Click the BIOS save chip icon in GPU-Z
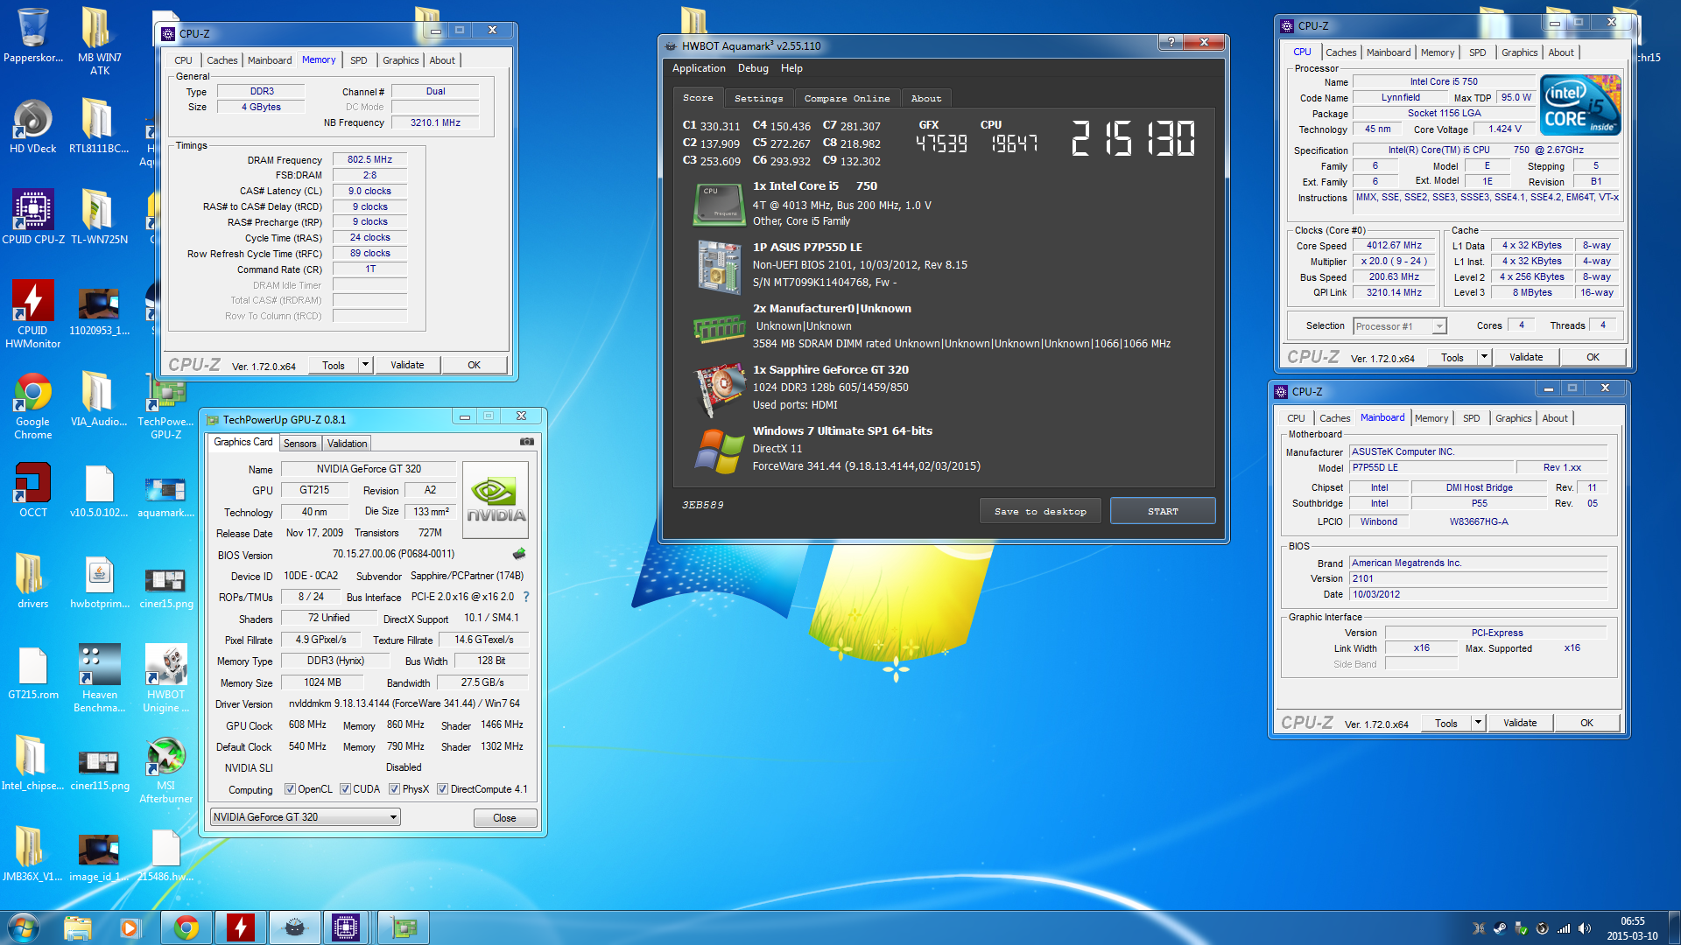 519,554
